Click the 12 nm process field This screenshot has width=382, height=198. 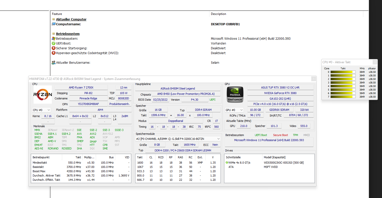(124, 87)
